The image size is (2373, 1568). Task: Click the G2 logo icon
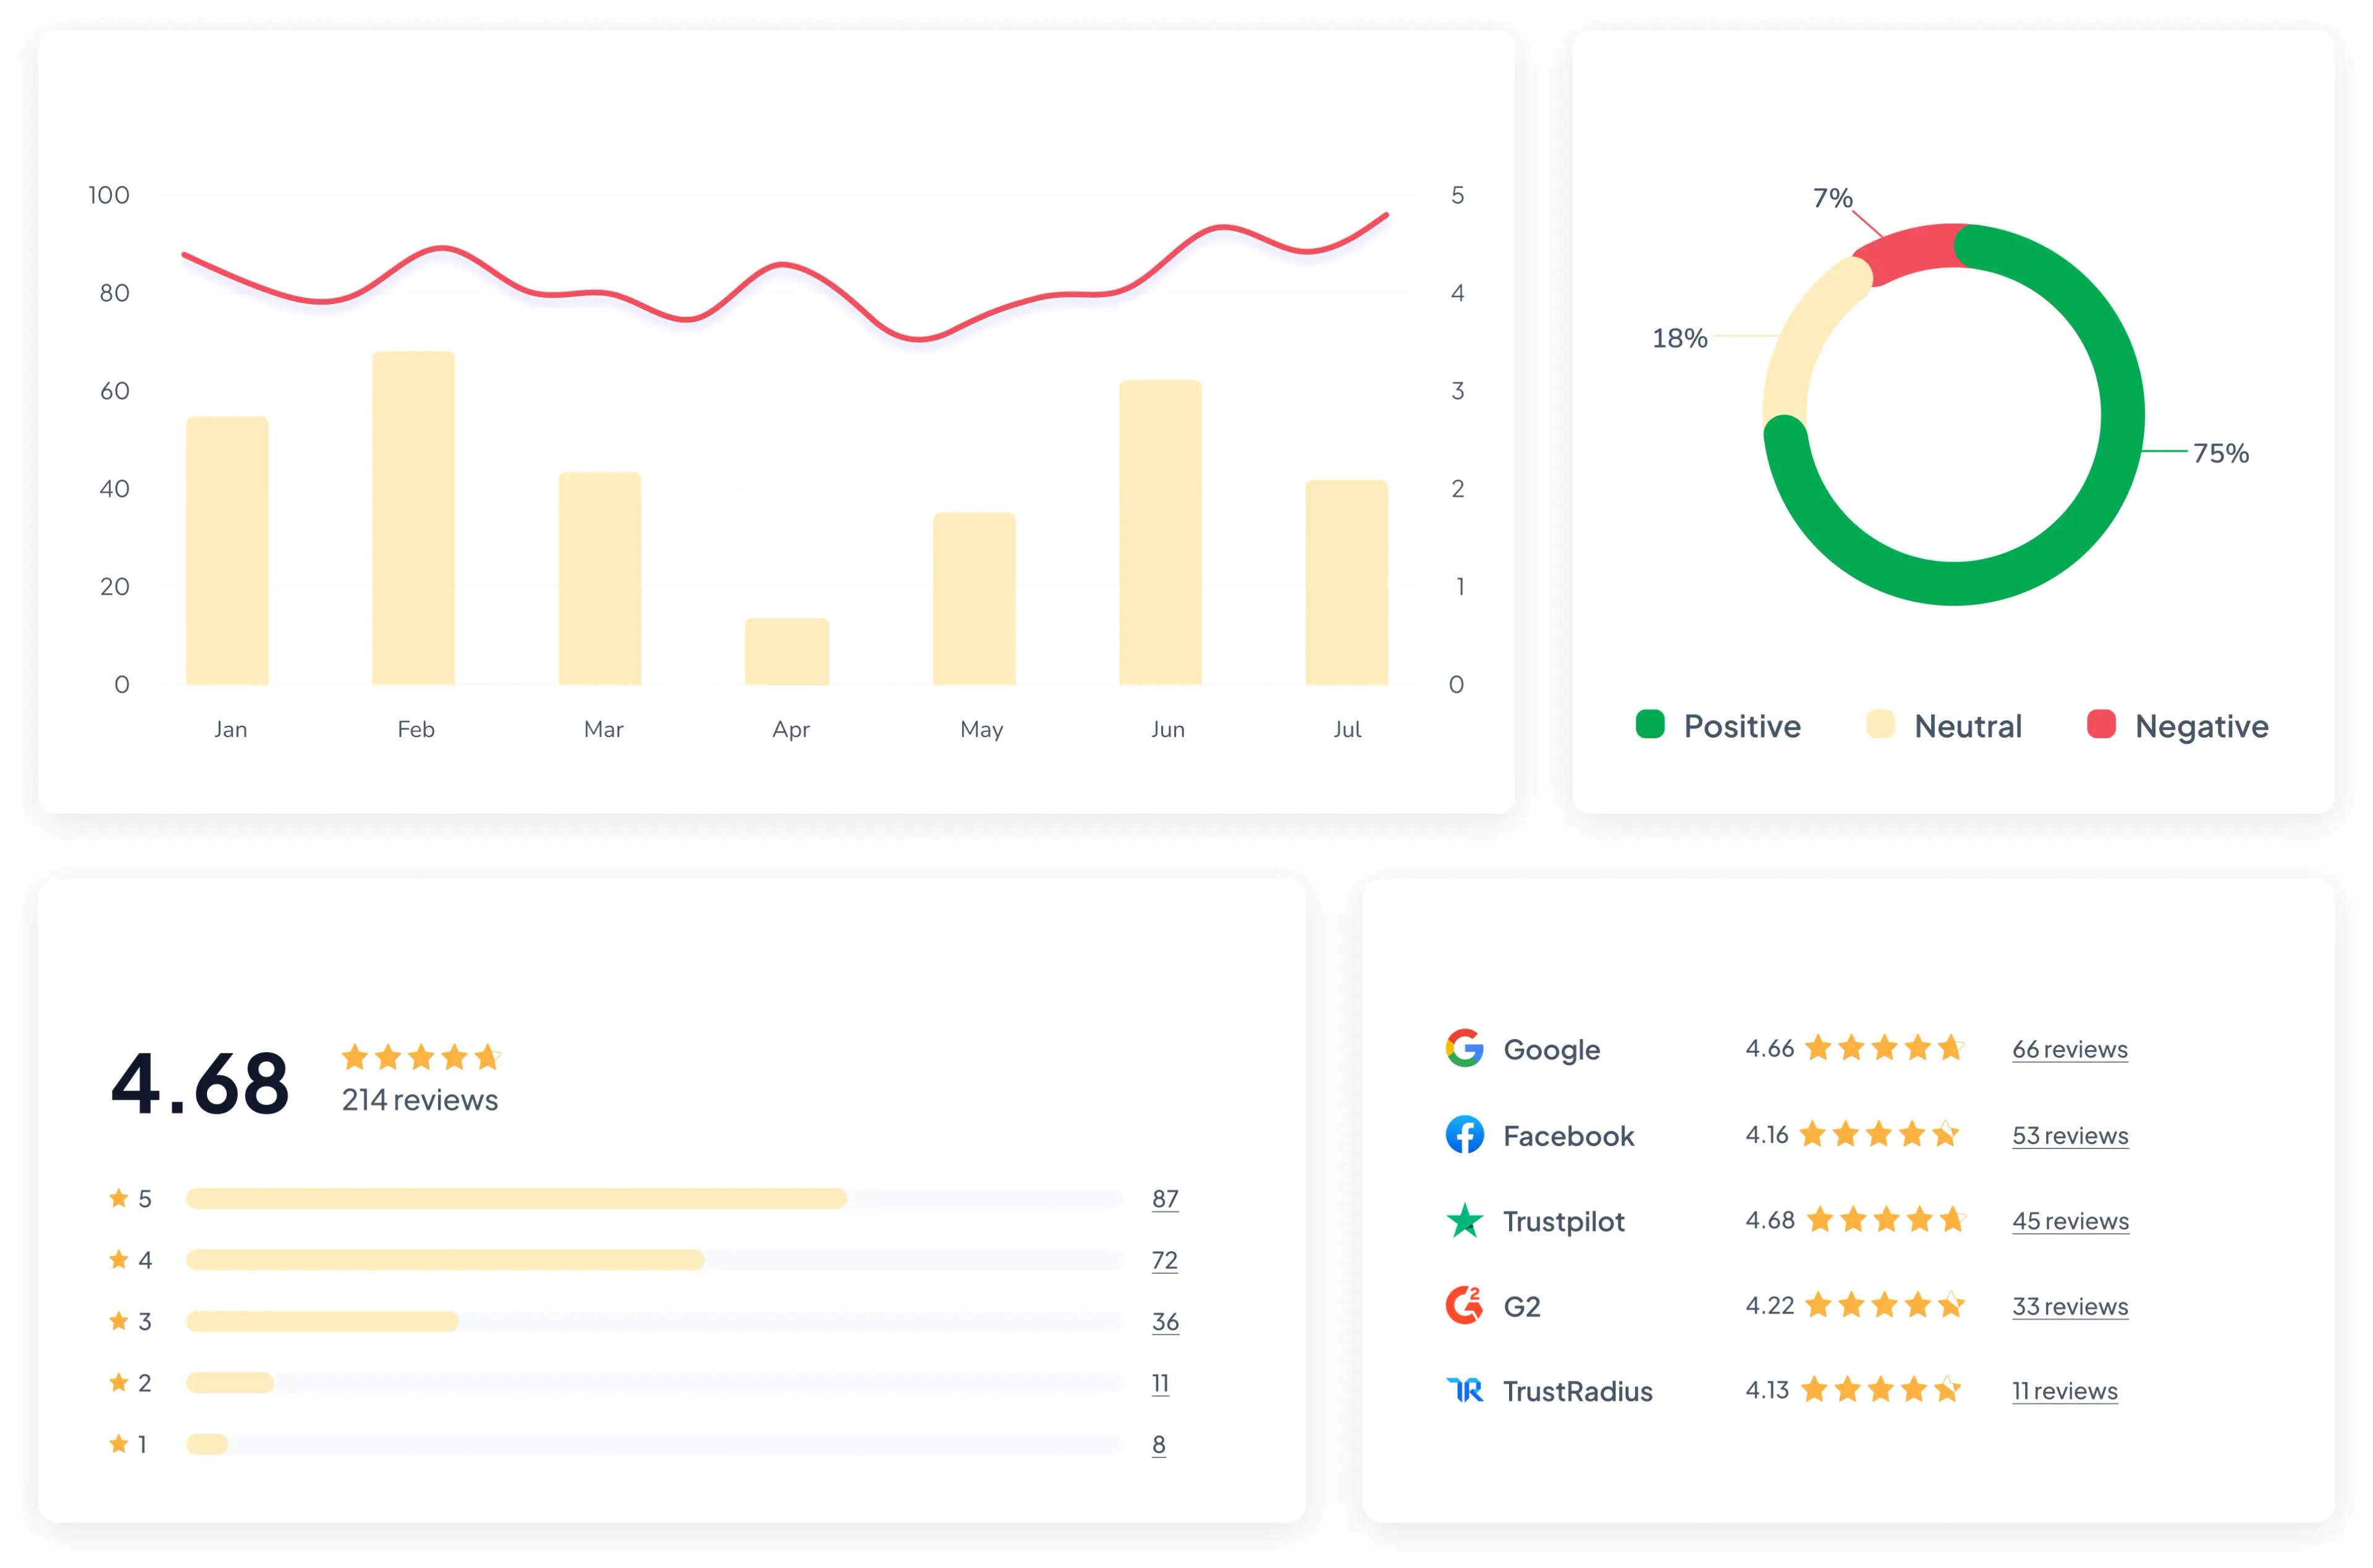point(1464,1305)
